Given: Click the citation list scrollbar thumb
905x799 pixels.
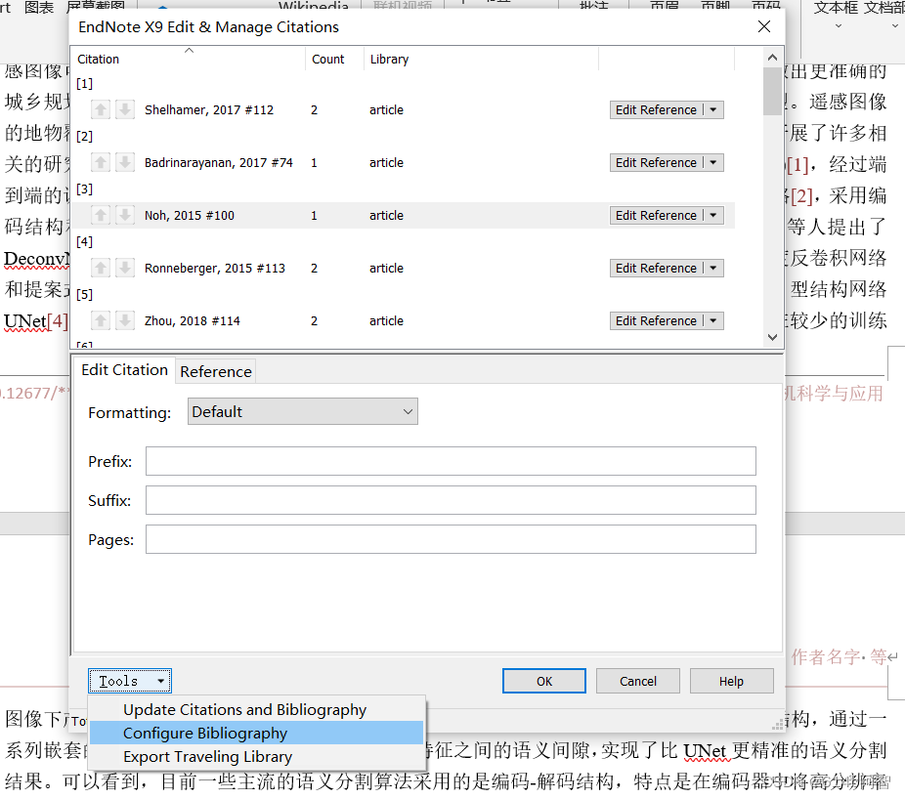Looking at the screenshot, I should pyautogui.click(x=772, y=91).
